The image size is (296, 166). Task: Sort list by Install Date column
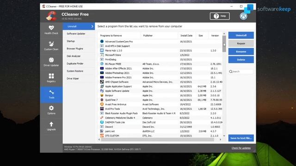point(186,36)
